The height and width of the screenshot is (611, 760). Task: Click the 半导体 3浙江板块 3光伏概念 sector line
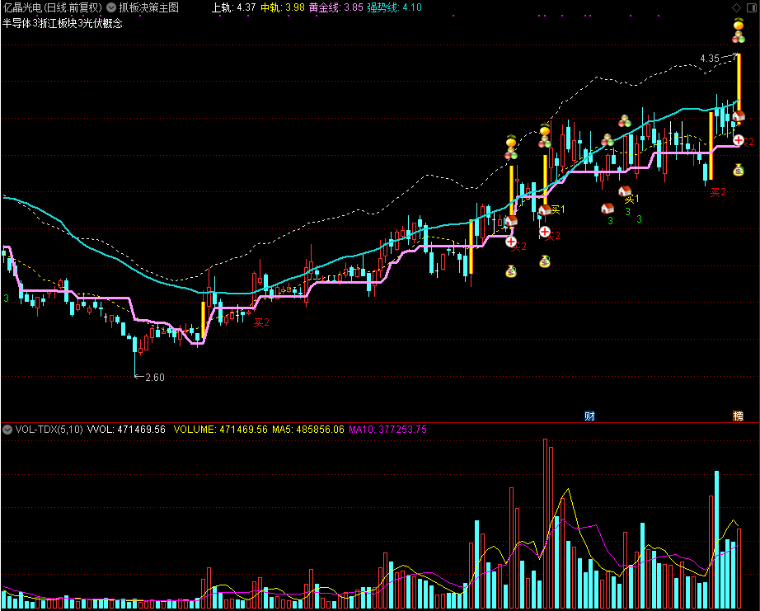63,23
